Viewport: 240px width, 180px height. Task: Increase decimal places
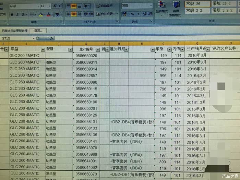[x=144, y=14]
